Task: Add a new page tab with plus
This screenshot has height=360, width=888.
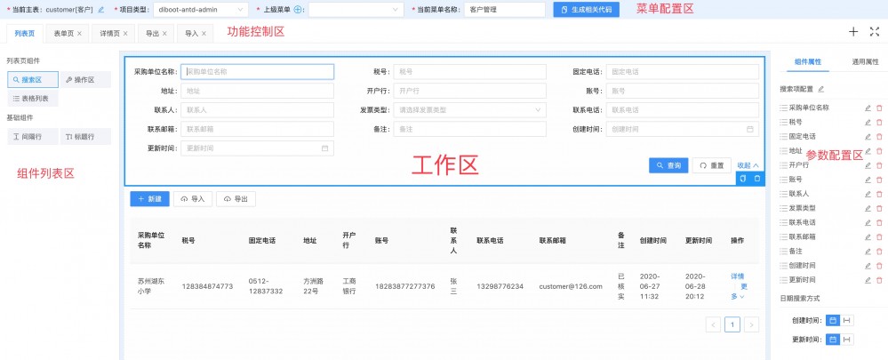Action: (852, 32)
